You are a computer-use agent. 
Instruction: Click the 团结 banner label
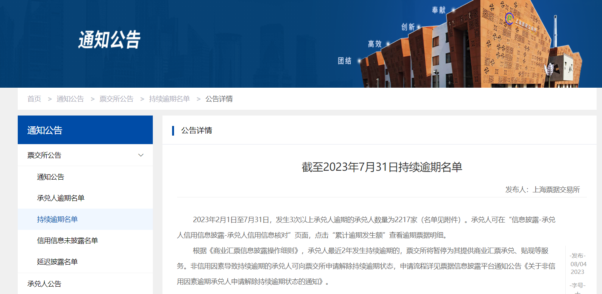(x=345, y=61)
